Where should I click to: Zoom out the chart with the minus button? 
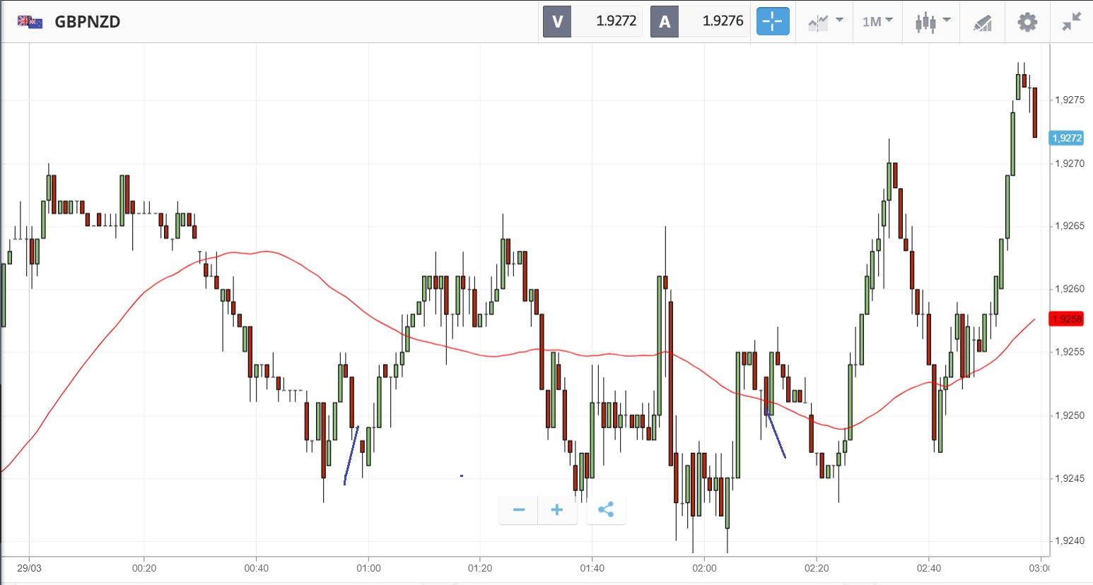519,510
